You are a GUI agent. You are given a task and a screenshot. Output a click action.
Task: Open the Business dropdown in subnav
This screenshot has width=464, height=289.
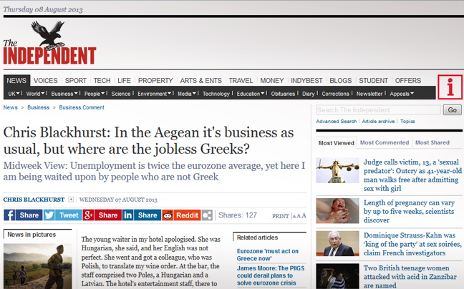[x=64, y=94]
